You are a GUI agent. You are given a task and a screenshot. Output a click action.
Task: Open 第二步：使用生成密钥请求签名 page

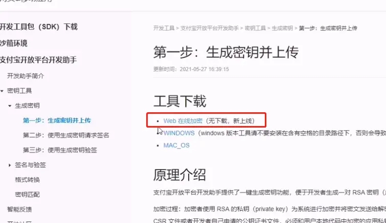66,135
